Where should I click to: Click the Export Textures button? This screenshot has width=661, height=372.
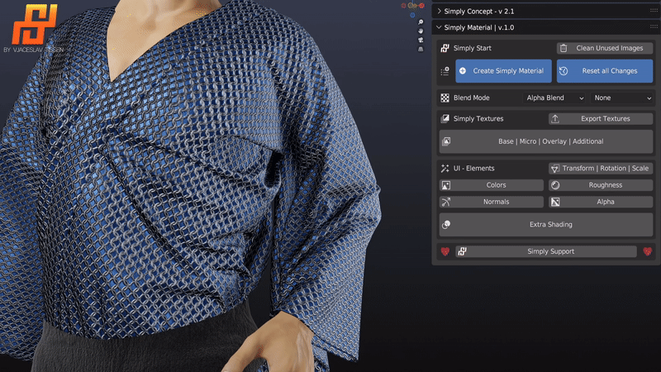(x=601, y=119)
